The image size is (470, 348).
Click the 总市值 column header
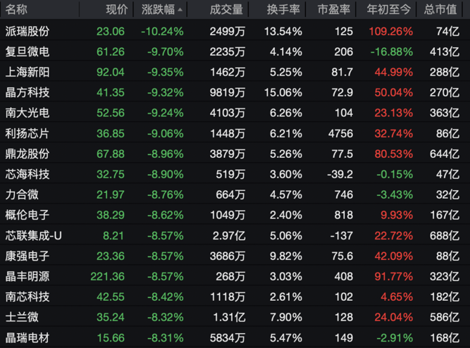[x=440, y=10]
